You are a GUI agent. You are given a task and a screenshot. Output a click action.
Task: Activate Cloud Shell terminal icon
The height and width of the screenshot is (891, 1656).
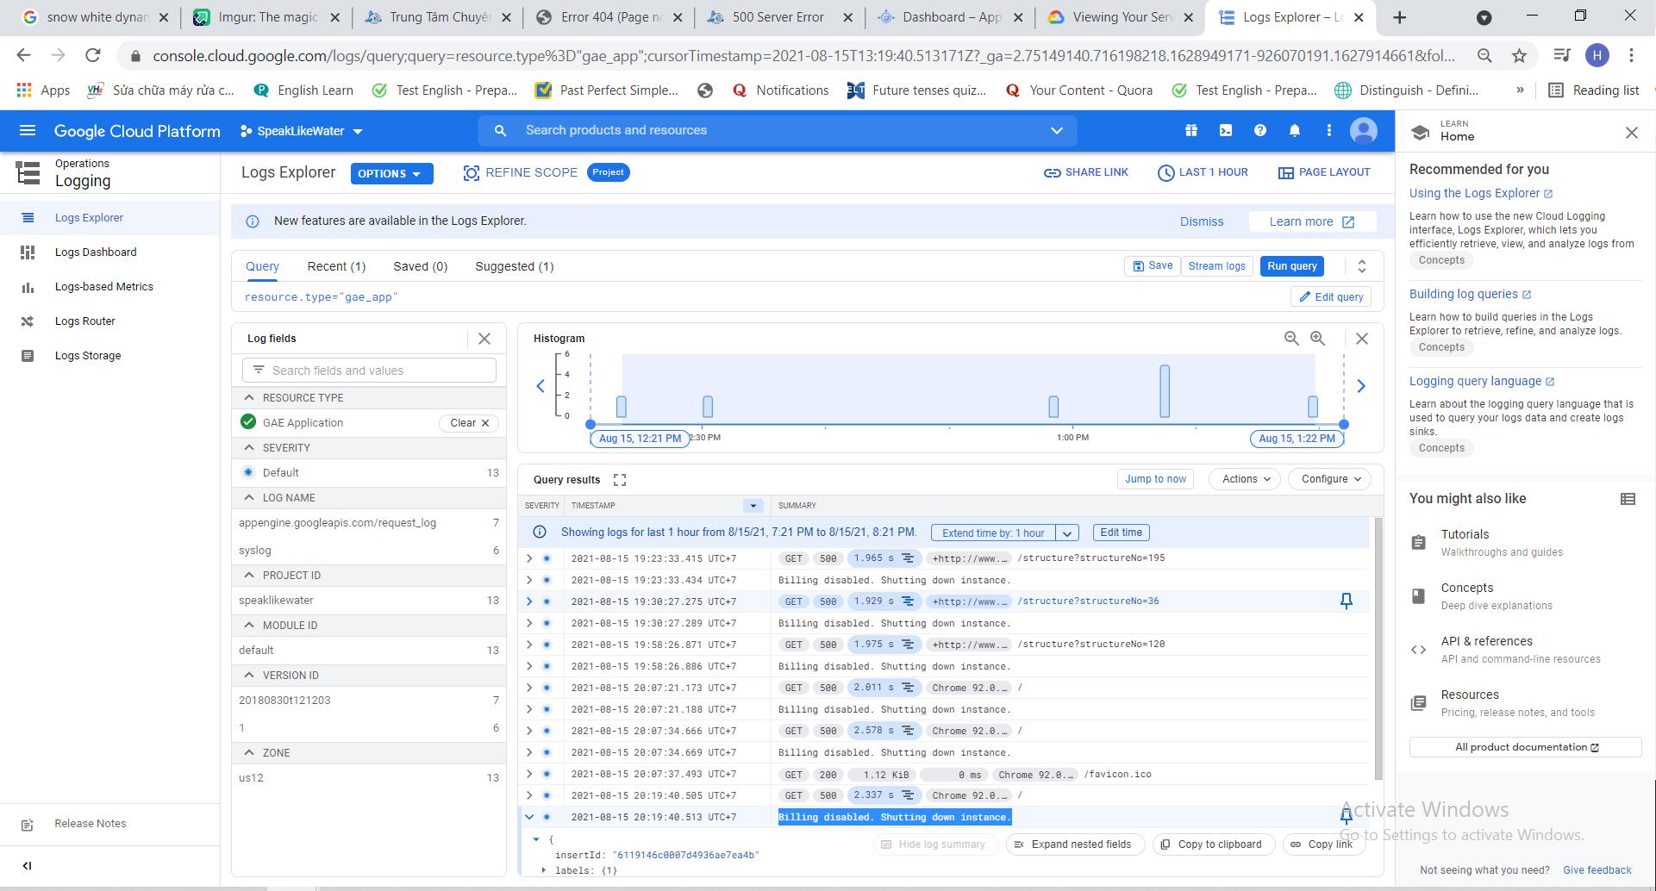(1226, 131)
